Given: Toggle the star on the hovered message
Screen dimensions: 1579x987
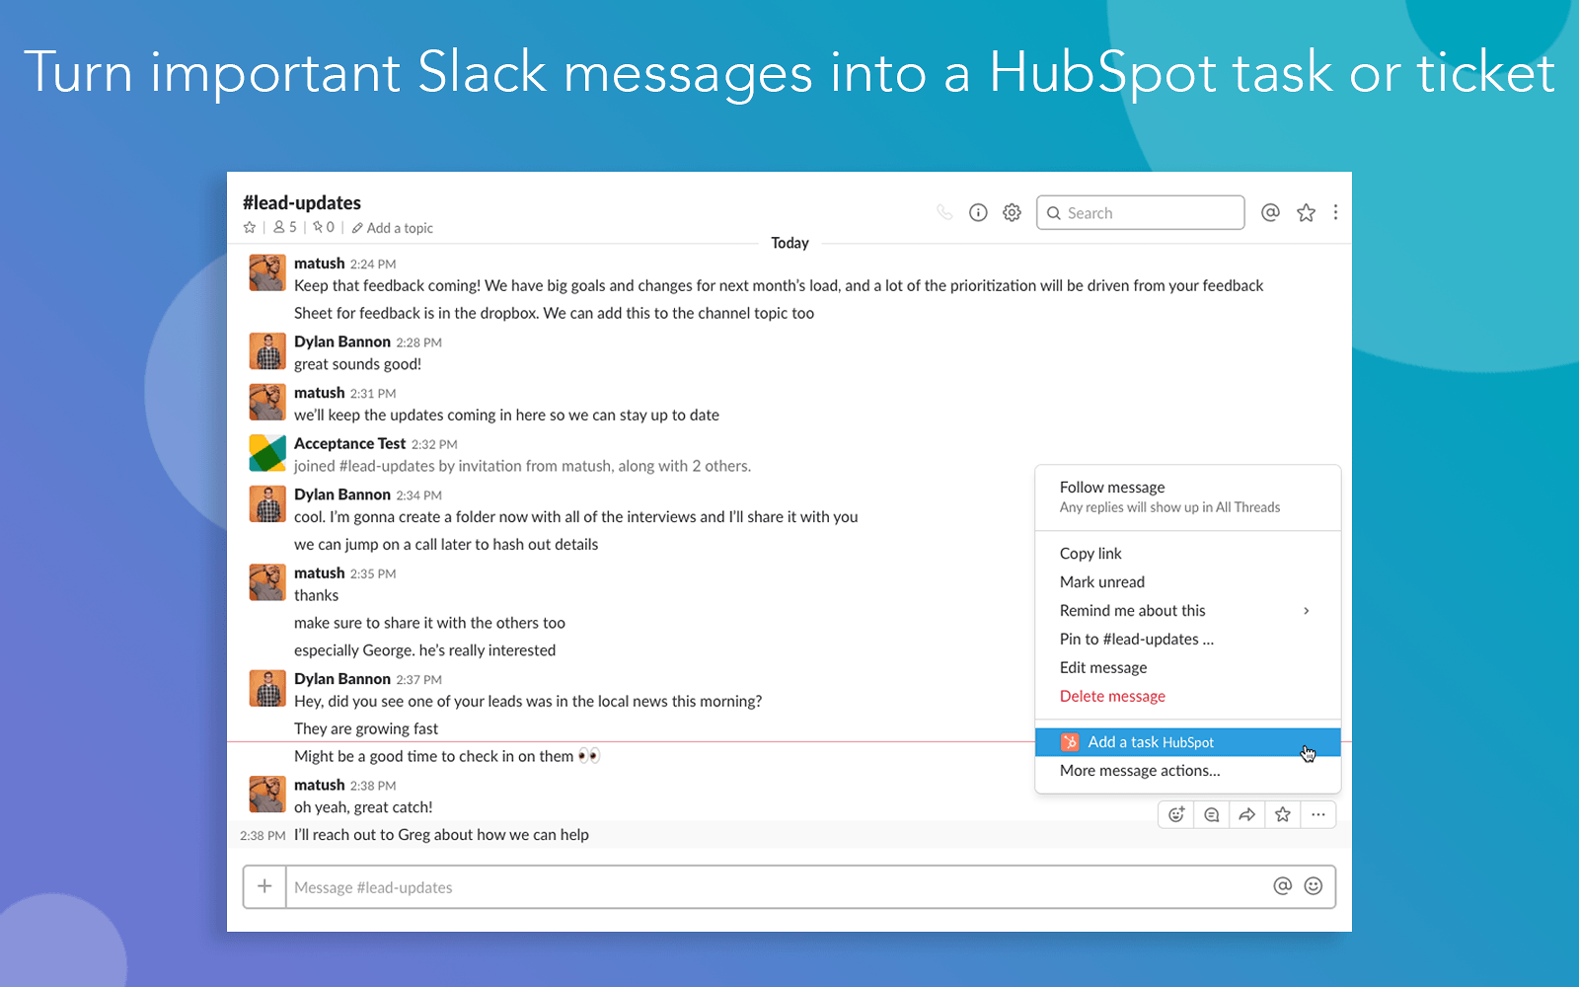Looking at the screenshot, I should [1282, 813].
